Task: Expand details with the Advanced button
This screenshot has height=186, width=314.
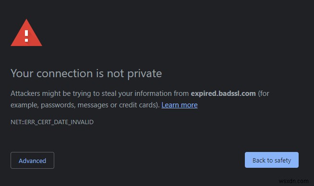Action: pyautogui.click(x=32, y=161)
